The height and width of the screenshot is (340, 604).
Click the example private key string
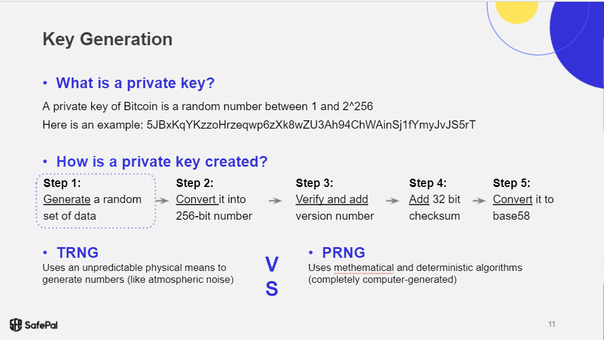(311, 125)
